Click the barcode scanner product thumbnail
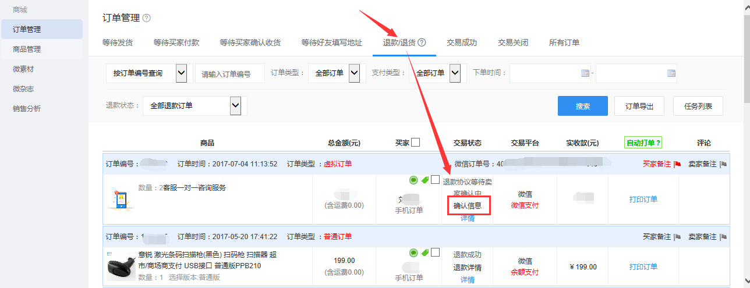Viewport: 750px width, 288px height. click(121, 266)
